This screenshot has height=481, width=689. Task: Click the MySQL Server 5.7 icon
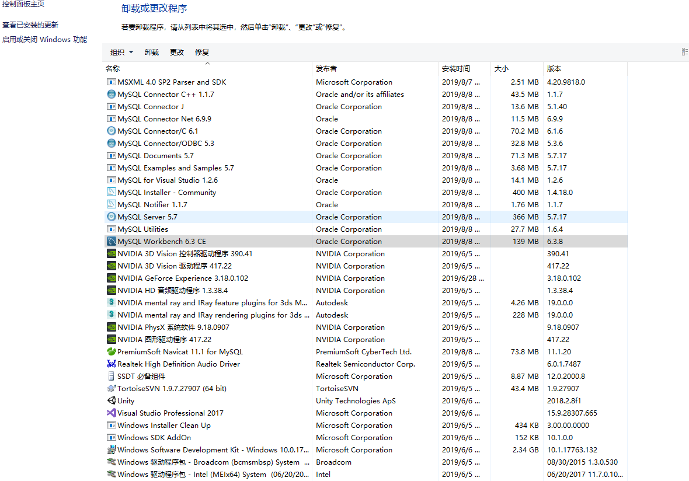[111, 217]
